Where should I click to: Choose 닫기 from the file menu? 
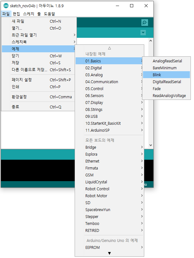pos(38,56)
